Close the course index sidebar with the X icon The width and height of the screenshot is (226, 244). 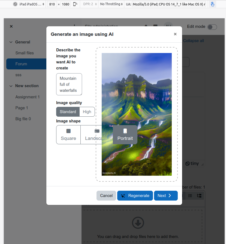[11, 26]
